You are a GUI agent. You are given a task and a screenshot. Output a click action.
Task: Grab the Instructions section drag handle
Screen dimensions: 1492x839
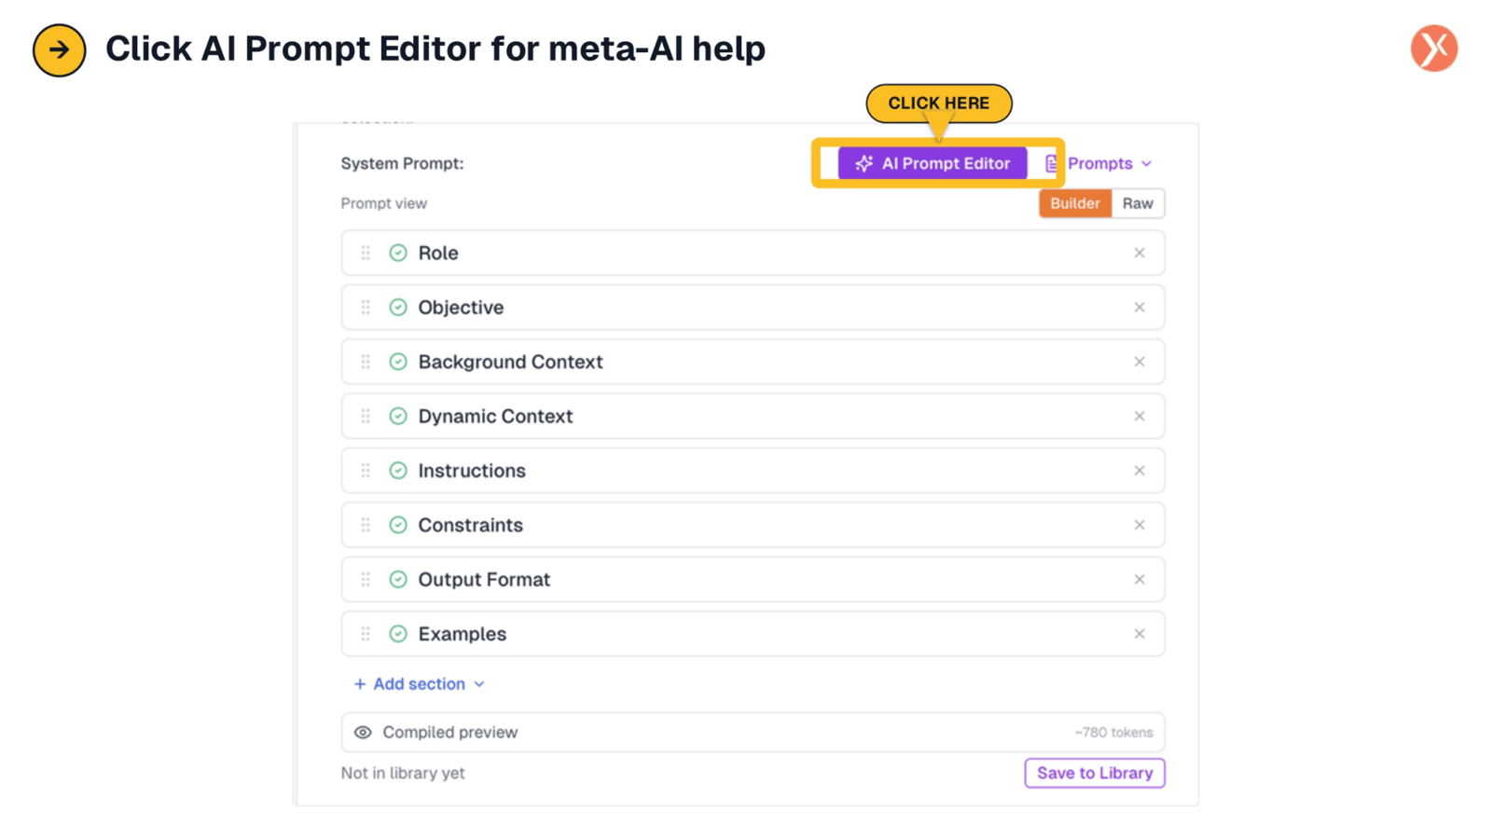366,471
